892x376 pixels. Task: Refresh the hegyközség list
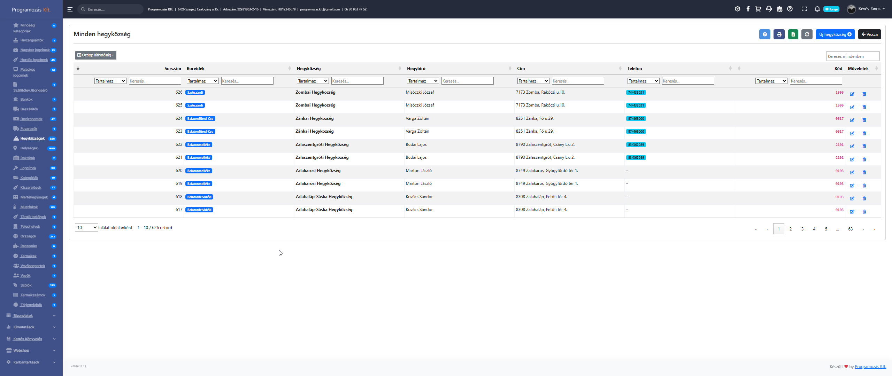807,34
